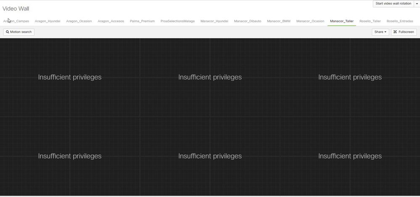Select ProaSelectionsMalaga tab
This screenshot has height=197, width=420.
[177, 21]
